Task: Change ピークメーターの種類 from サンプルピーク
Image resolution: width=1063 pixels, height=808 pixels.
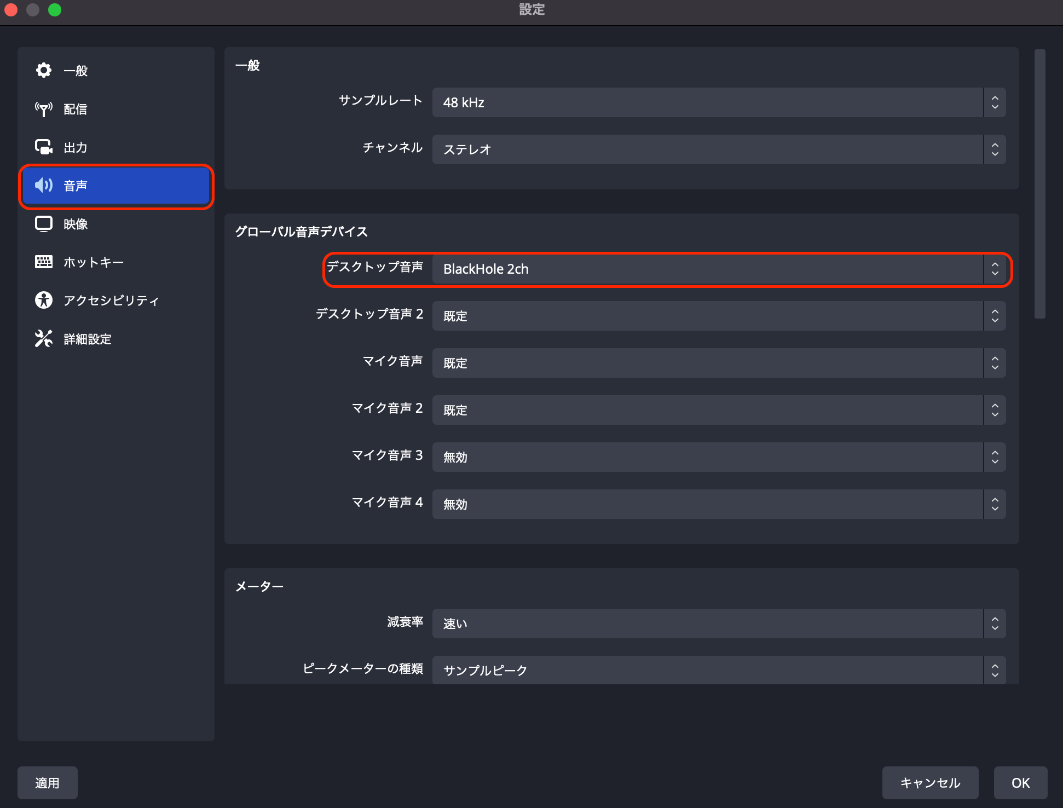Action: (717, 670)
